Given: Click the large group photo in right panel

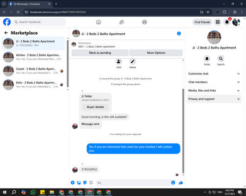Looking at the screenshot, I should point(214,37).
